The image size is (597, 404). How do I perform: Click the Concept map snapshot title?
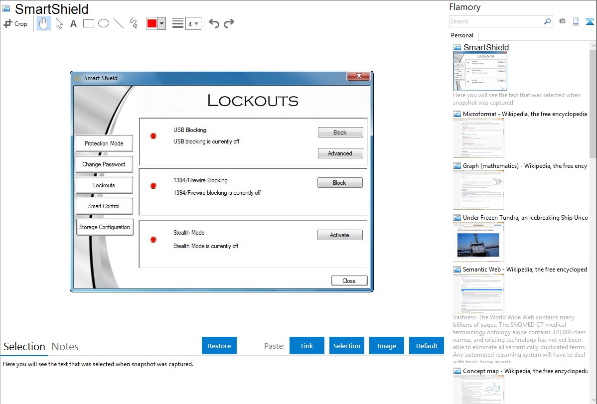(x=525, y=371)
